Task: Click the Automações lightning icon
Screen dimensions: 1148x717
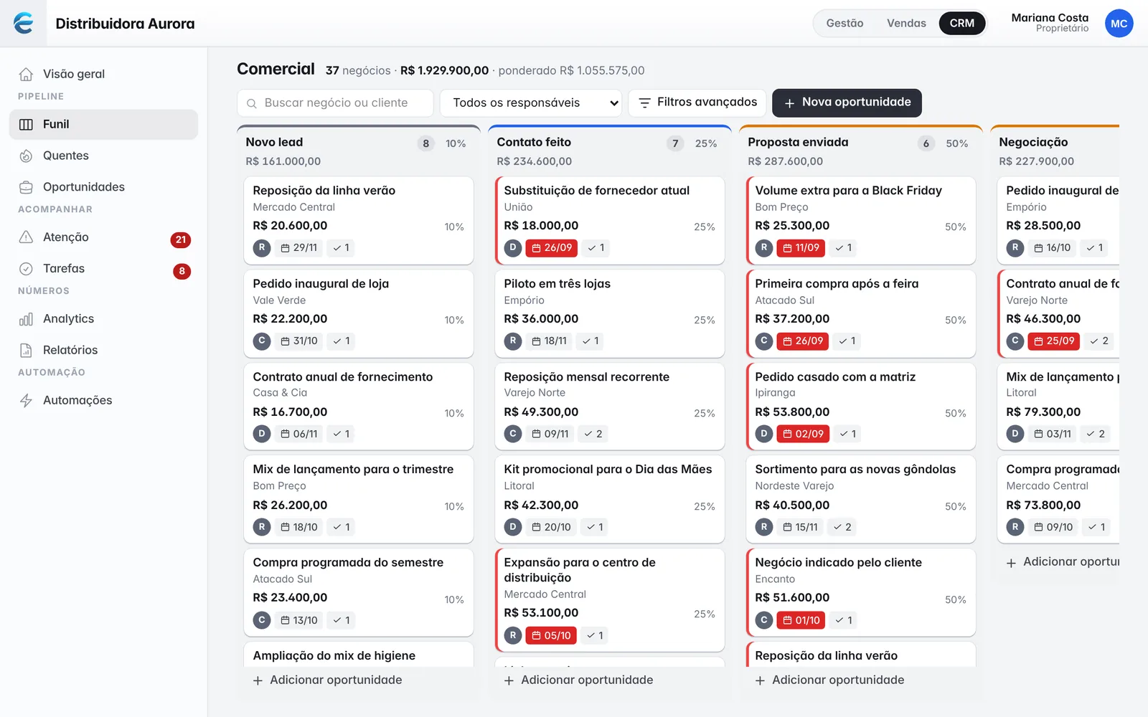Action: click(26, 401)
